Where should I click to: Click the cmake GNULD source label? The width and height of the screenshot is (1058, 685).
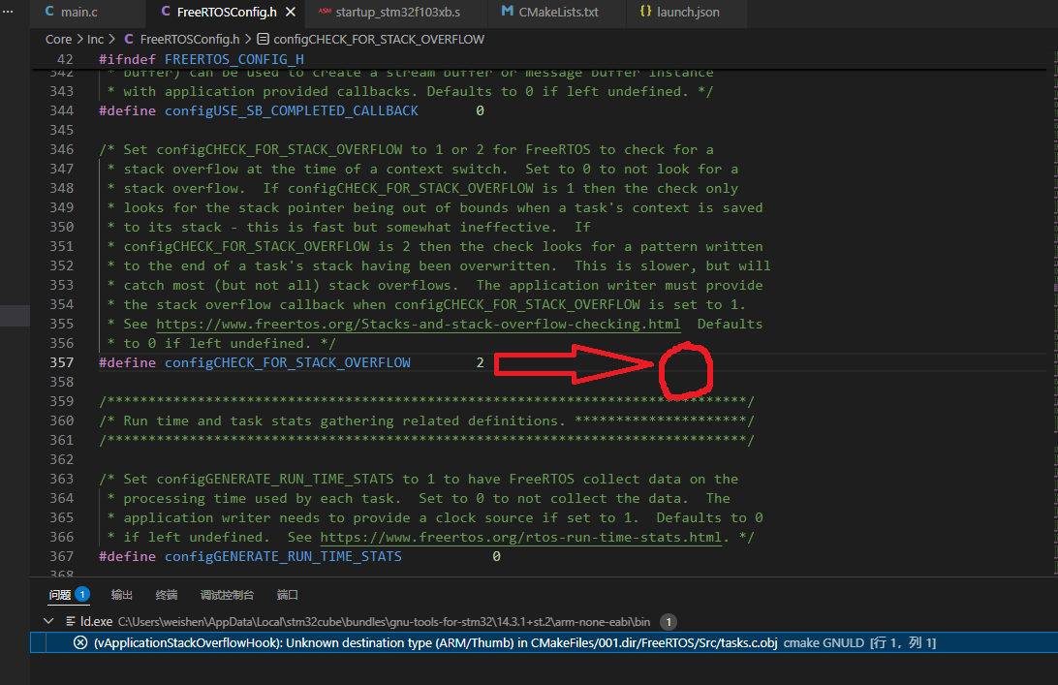[824, 642]
